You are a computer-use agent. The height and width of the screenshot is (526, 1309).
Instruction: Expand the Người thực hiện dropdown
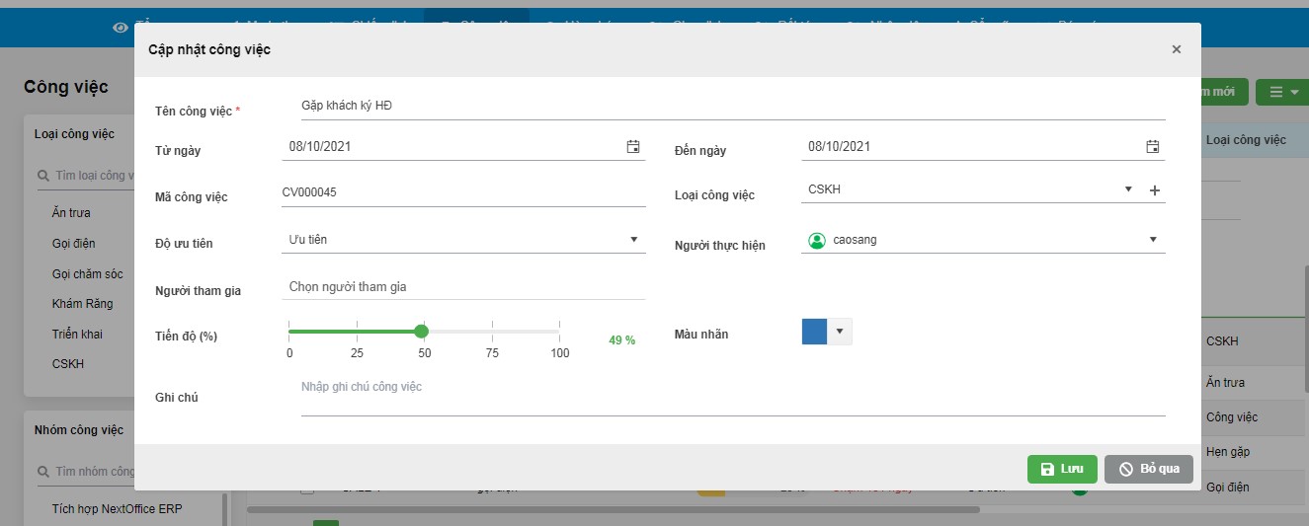click(x=1152, y=240)
